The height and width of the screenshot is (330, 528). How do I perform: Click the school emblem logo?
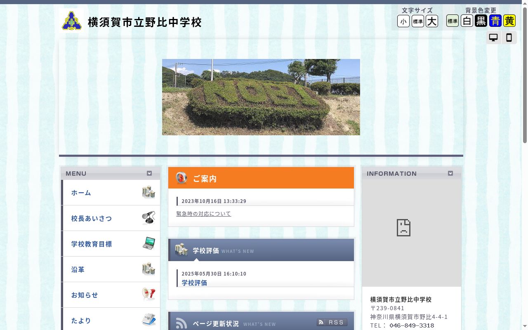pos(72,21)
